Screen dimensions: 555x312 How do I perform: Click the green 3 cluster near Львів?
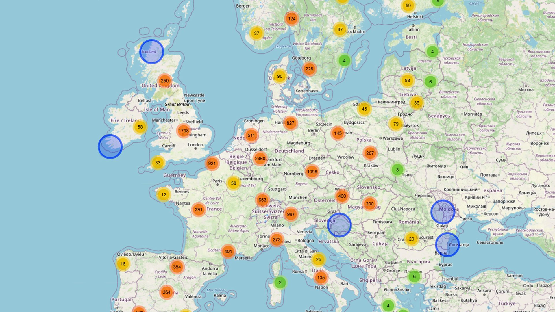397,170
